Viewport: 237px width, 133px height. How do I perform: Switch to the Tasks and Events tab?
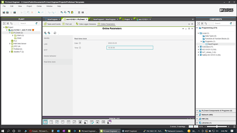(52, 24)
